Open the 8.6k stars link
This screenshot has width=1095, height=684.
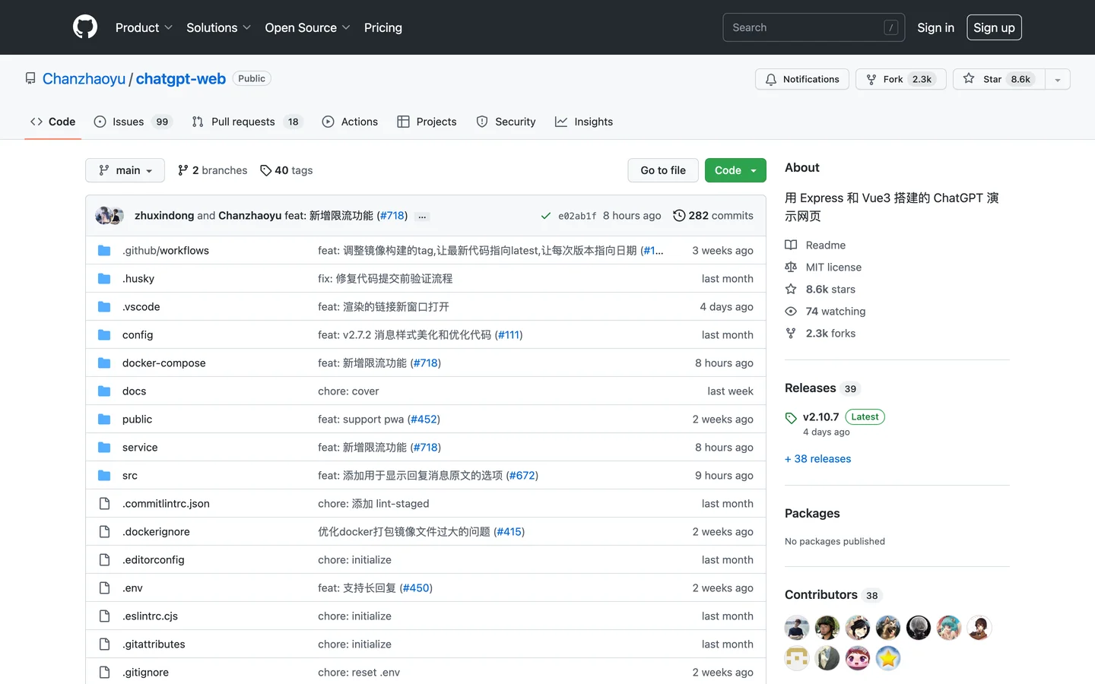pyautogui.click(x=830, y=289)
